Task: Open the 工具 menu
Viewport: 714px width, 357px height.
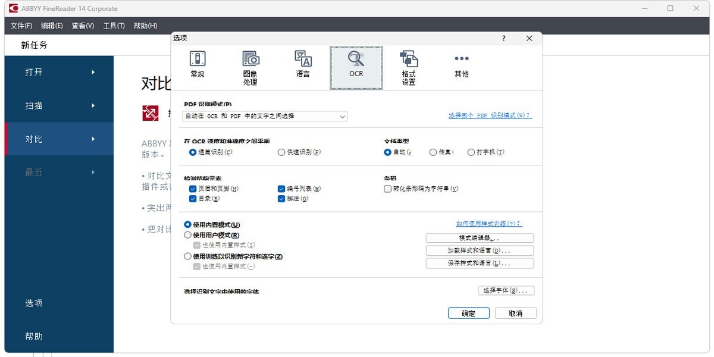Action: click(114, 26)
